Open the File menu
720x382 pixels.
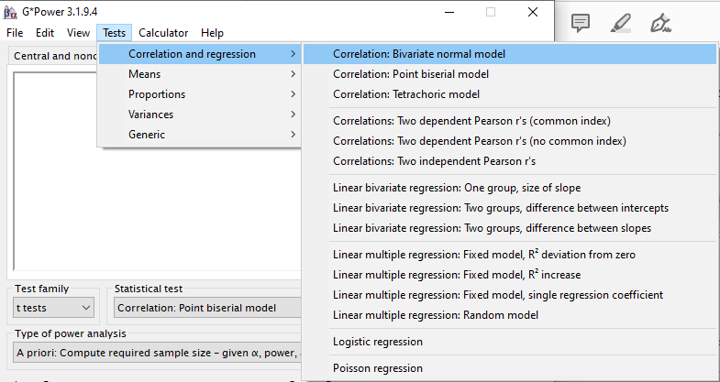[x=15, y=33]
